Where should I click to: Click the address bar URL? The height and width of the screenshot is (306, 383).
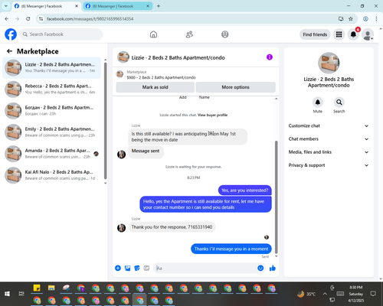tap(90, 19)
